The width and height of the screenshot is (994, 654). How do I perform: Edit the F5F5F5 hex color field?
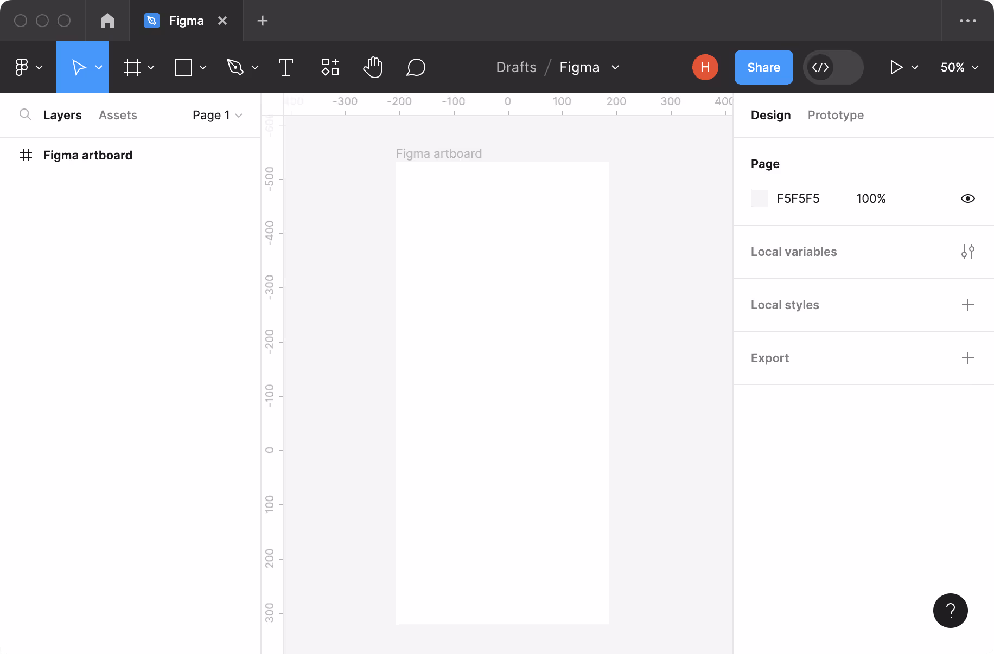[798, 198]
